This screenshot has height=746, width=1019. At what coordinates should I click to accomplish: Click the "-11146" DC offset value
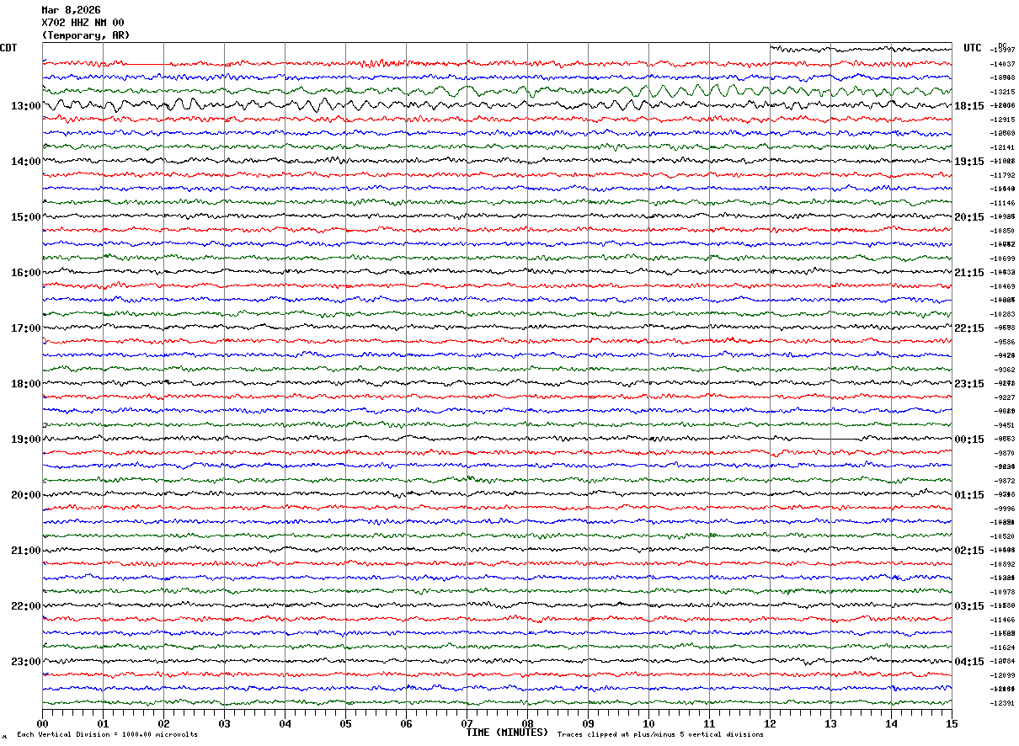[x=1002, y=203]
